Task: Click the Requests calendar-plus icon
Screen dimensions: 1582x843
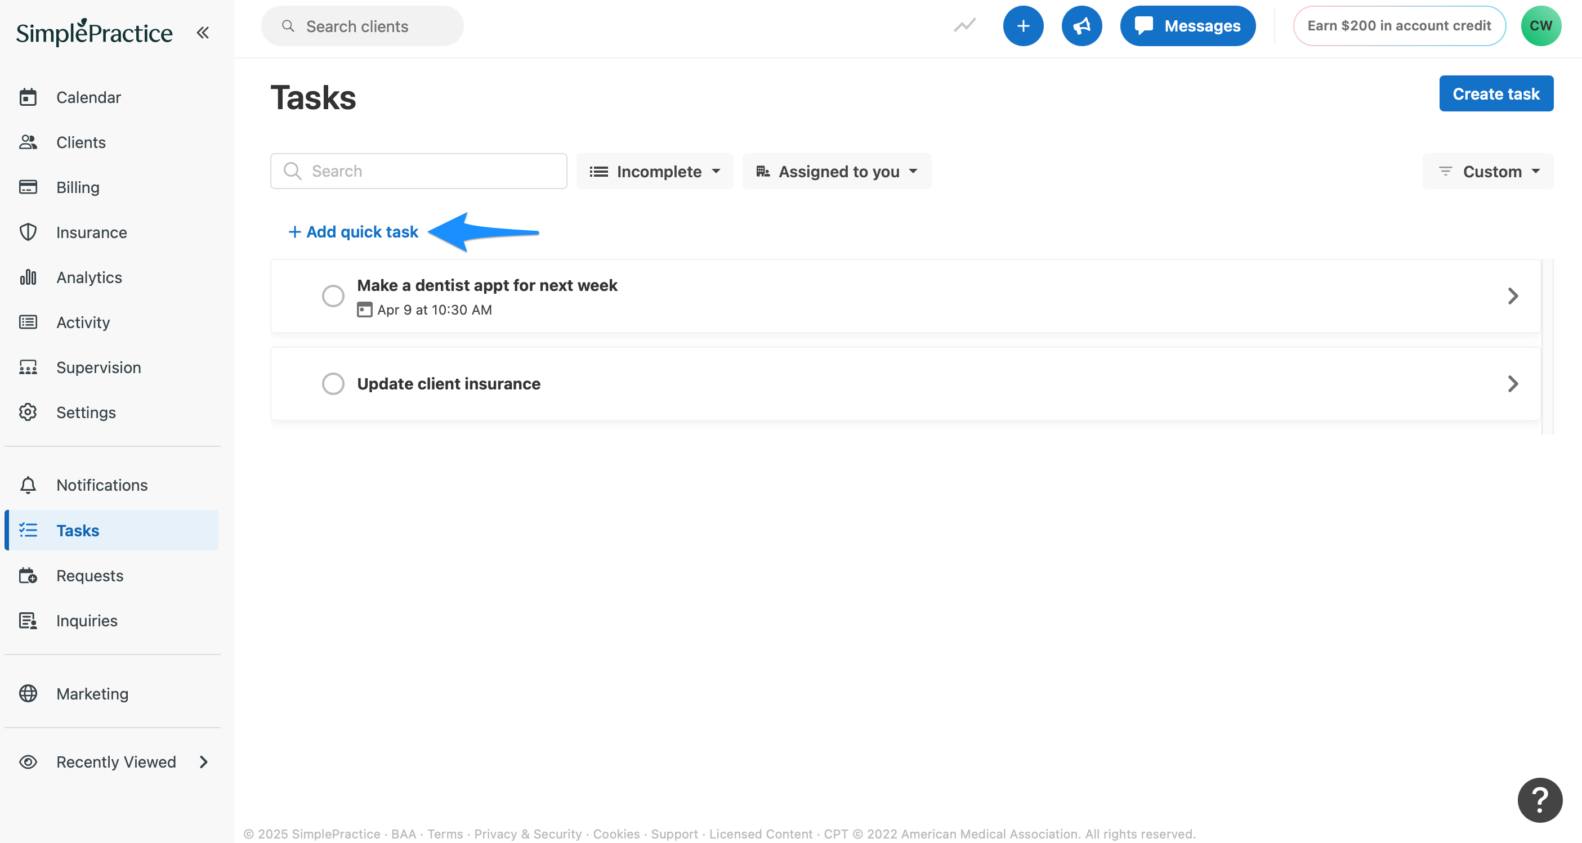Action: coord(28,575)
